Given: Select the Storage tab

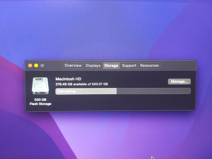Looking at the screenshot, I should (111, 66).
